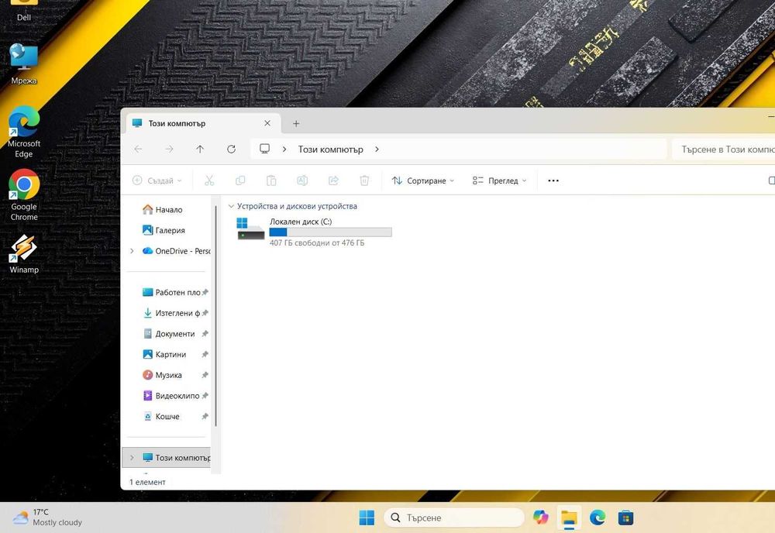Click 407 ГБ свободни от 476 ГБ text

pyautogui.click(x=317, y=243)
